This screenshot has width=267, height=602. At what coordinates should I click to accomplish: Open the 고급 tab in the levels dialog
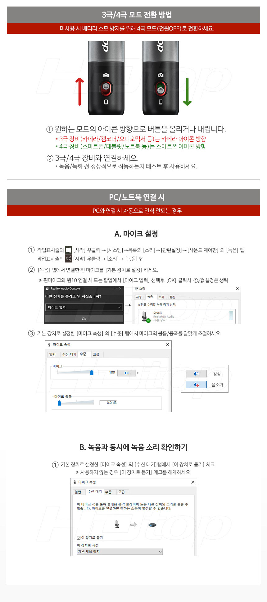[96, 354]
